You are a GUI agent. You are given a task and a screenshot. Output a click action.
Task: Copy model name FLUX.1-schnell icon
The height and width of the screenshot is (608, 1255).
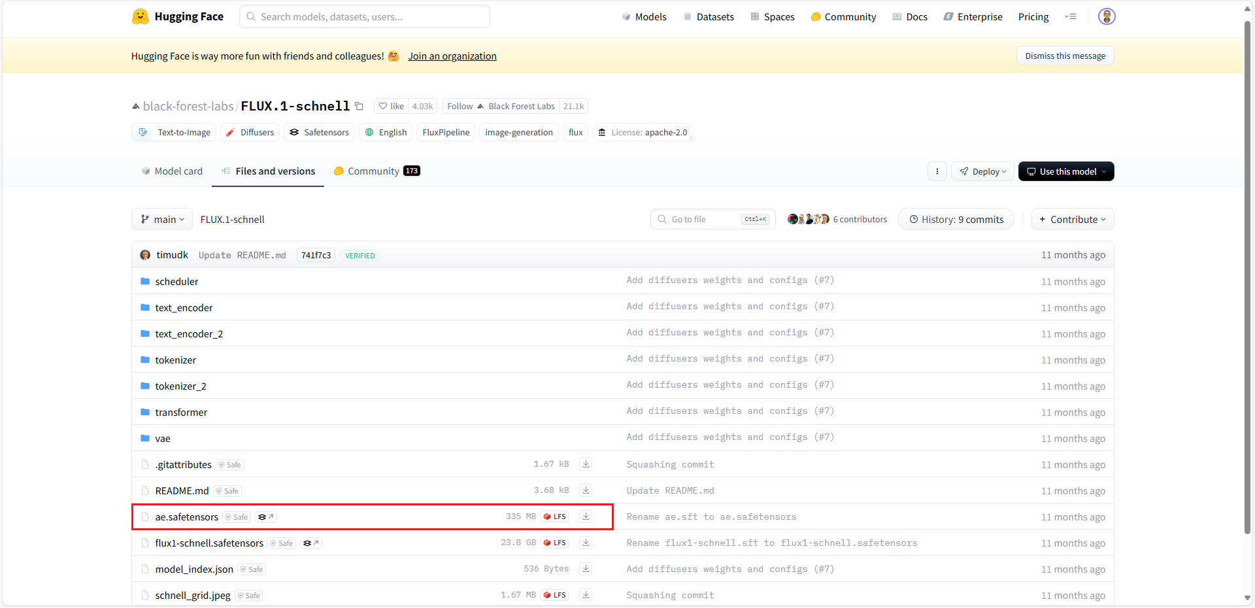(x=359, y=106)
